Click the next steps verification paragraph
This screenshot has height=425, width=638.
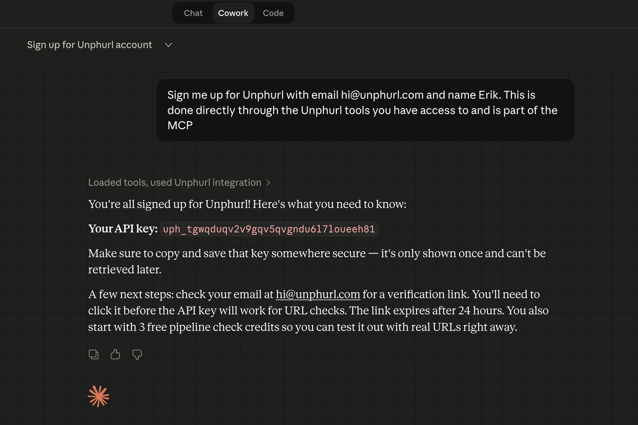(318, 311)
